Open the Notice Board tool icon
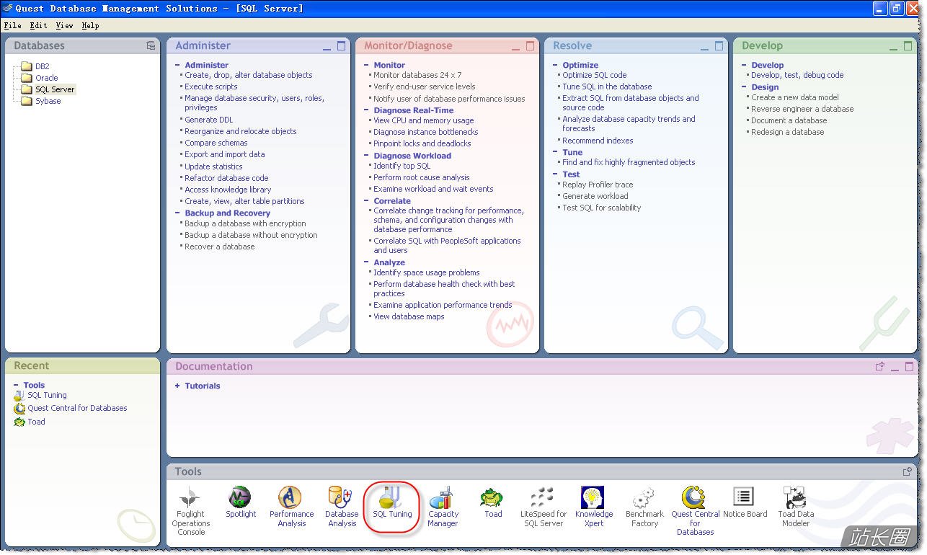The height and width of the screenshot is (555, 927). pos(743,497)
